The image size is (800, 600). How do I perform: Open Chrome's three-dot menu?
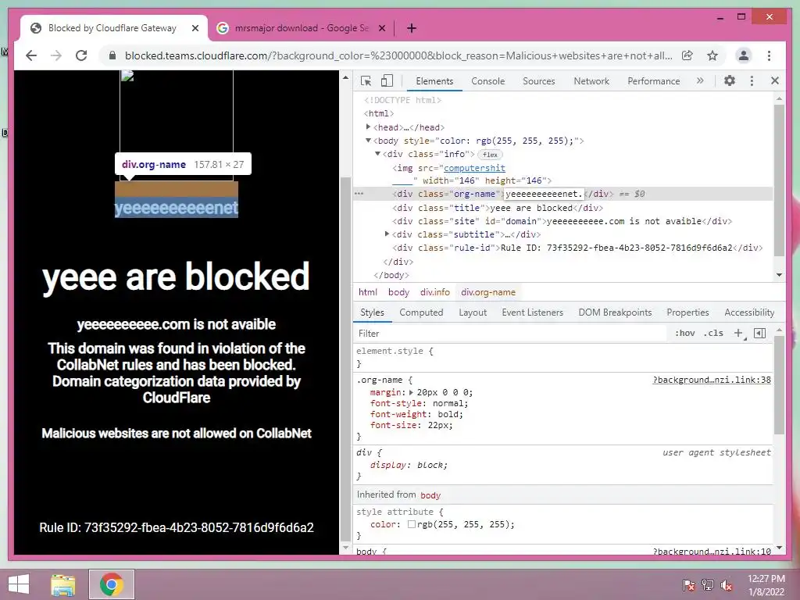769,55
